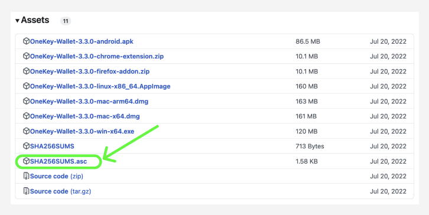This screenshot has height=215, width=429.
Task: Collapse the Assets section triangle
Action: [18, 21]
